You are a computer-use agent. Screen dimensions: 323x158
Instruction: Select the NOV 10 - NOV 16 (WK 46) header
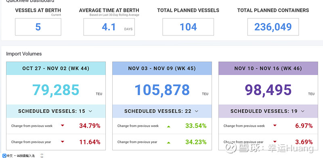point(268,68)
